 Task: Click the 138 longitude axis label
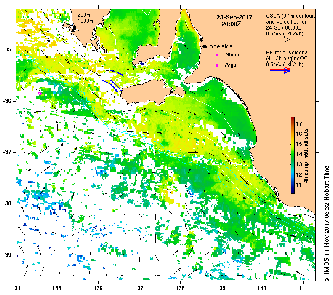point(180,288)
